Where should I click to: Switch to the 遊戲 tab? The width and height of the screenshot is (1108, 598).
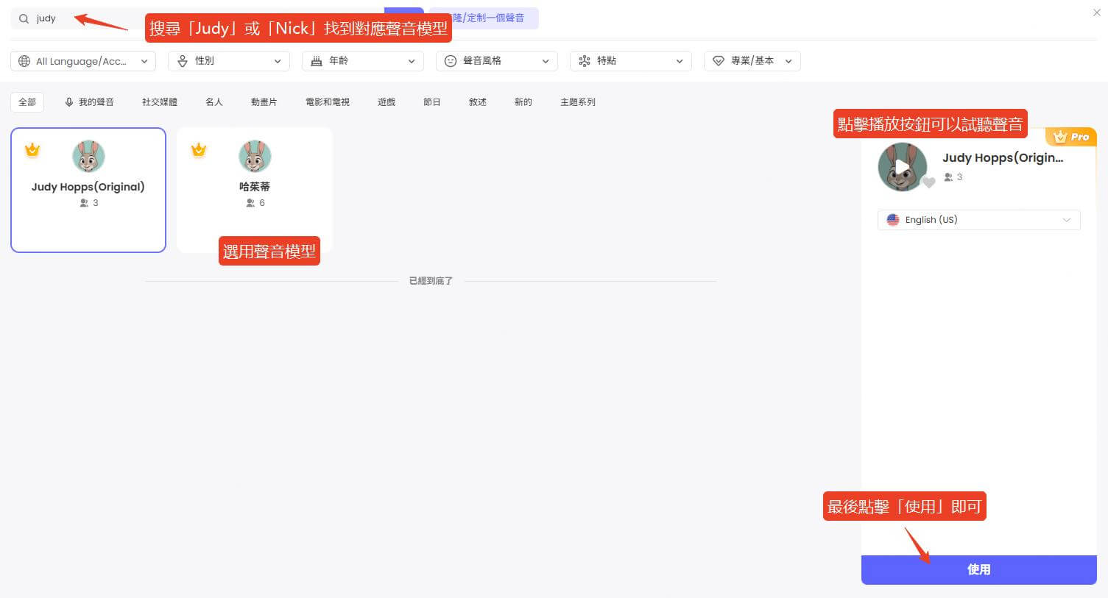pyautogui.click(x=386, y=102)
